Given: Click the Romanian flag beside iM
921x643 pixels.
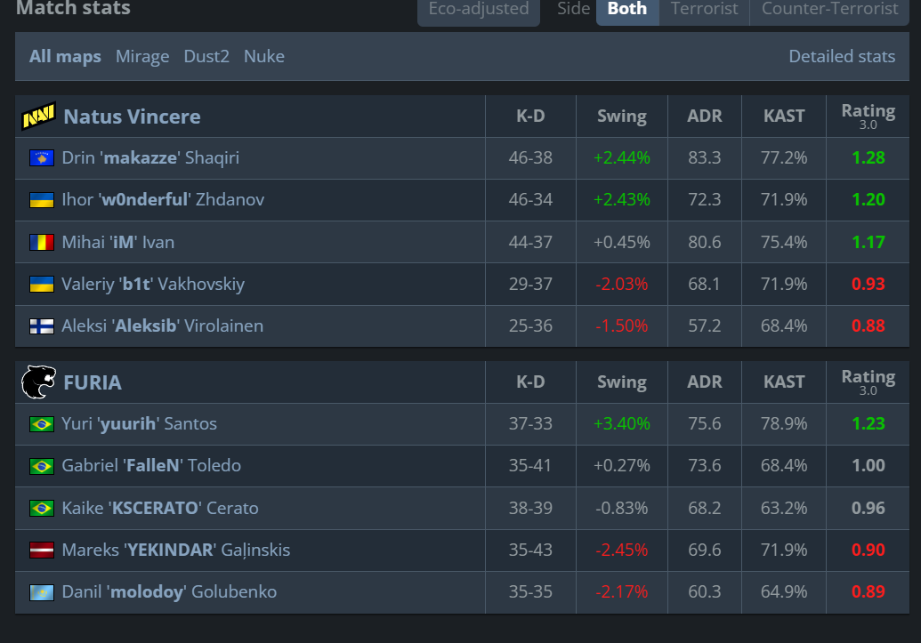Looking at the screenshot, I should [42, 243].
